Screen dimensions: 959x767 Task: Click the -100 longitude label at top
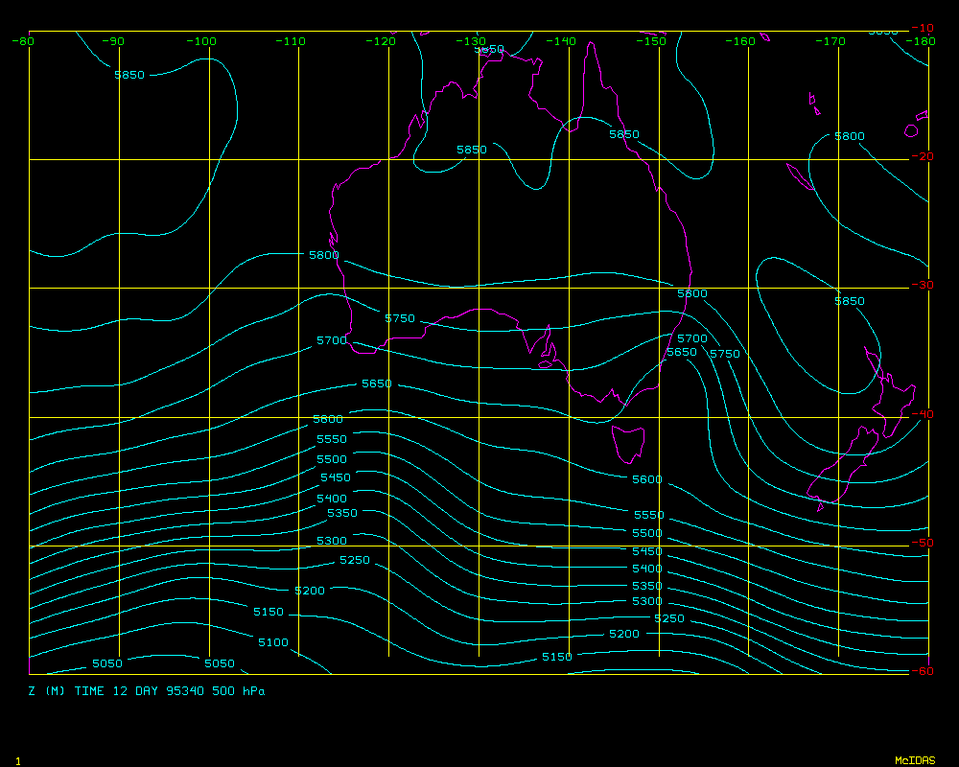202,41
